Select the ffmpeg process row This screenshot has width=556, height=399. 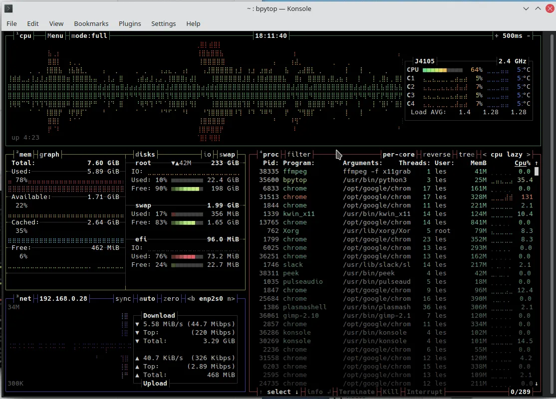click(x=395, y=172)
